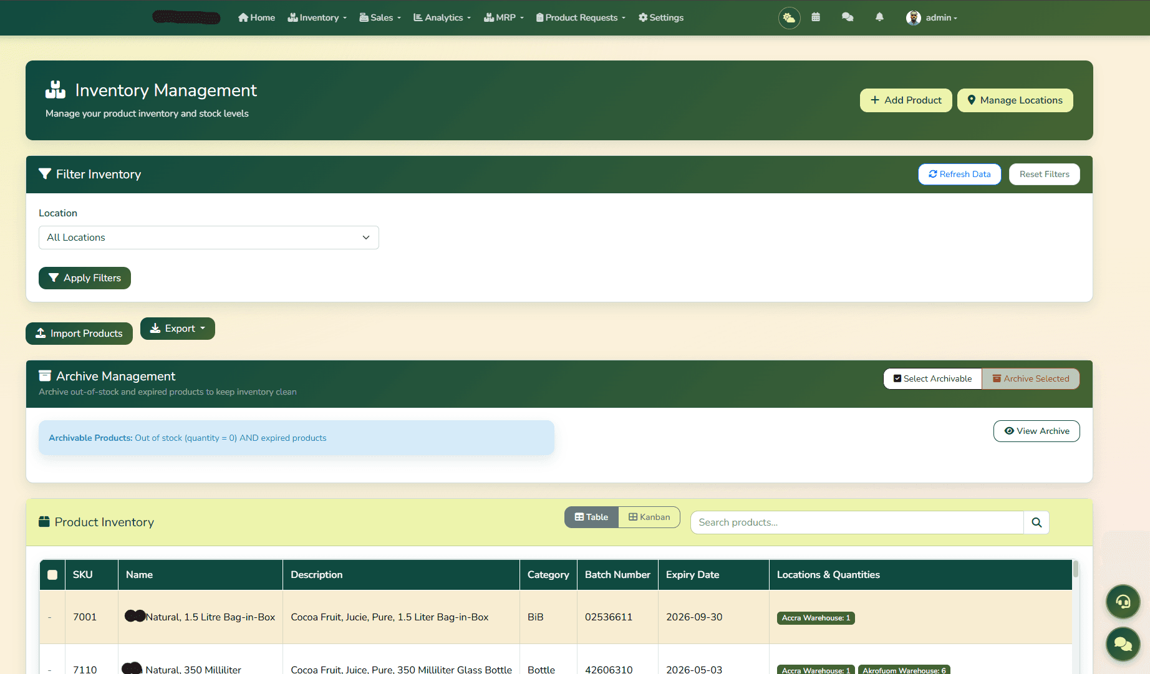Click the Accra Warehouse: 1 badge for SKU 7001
Screen dimensions: 1150x674
816,618
